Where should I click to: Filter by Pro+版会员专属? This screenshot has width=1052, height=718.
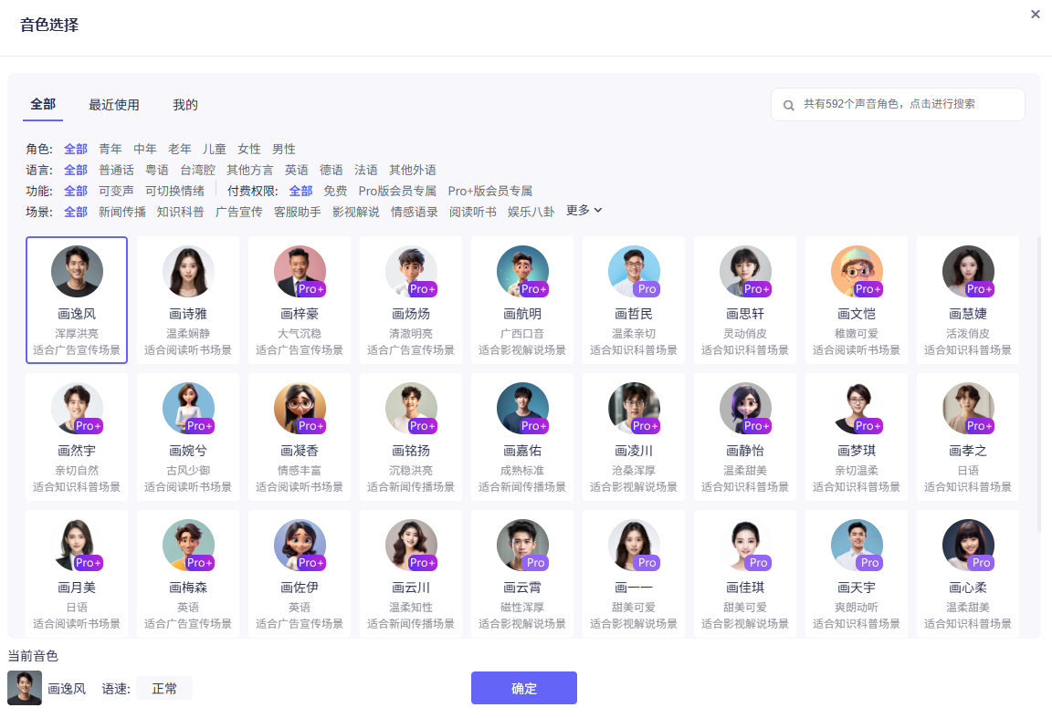[489, 191]
